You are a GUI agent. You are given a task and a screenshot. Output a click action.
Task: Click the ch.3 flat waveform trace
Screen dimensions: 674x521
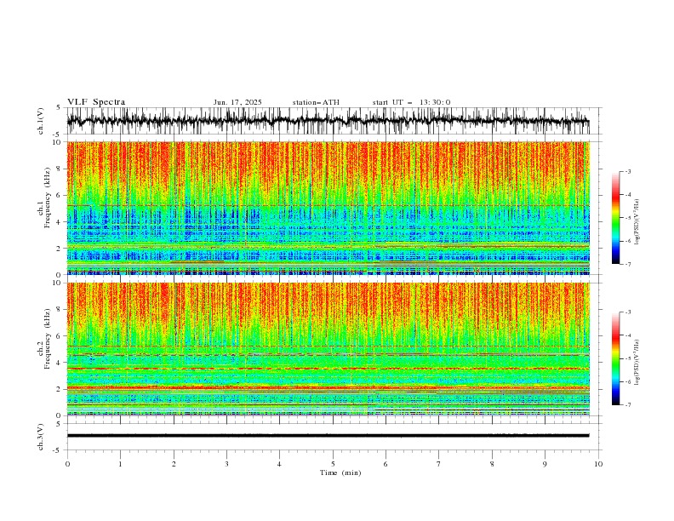pyautogui.click(x=328, y=436)
